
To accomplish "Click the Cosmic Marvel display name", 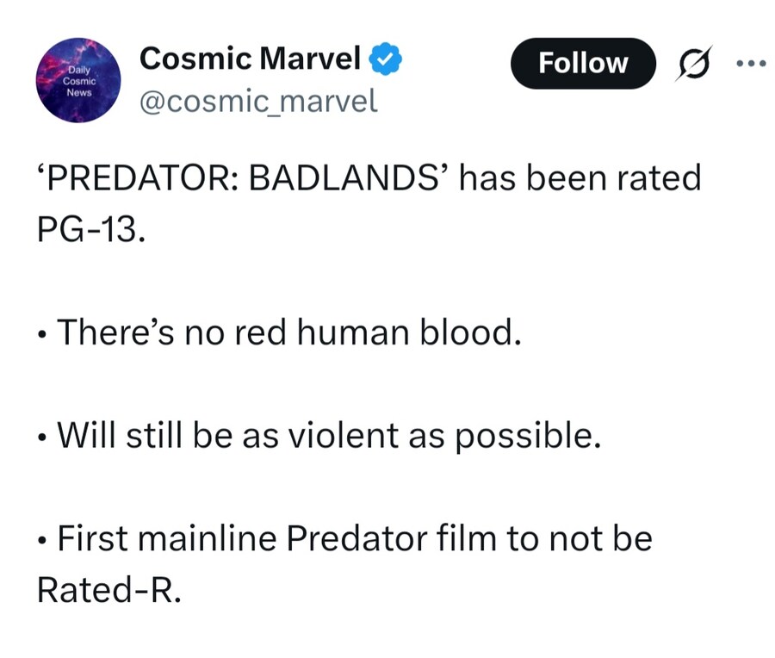I will [x=250, y=59].
